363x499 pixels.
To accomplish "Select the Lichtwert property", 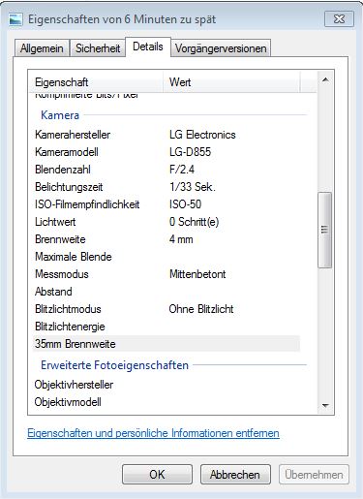I will (55, 222).
